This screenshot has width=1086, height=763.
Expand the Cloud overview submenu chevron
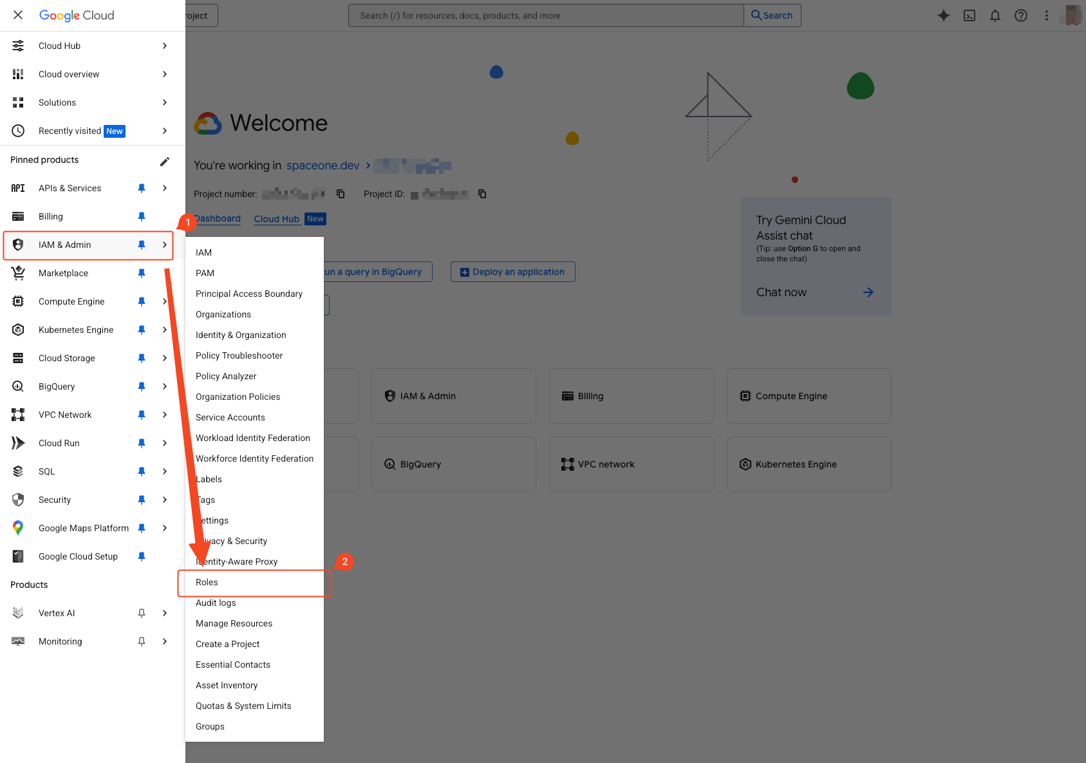[165, 74]
